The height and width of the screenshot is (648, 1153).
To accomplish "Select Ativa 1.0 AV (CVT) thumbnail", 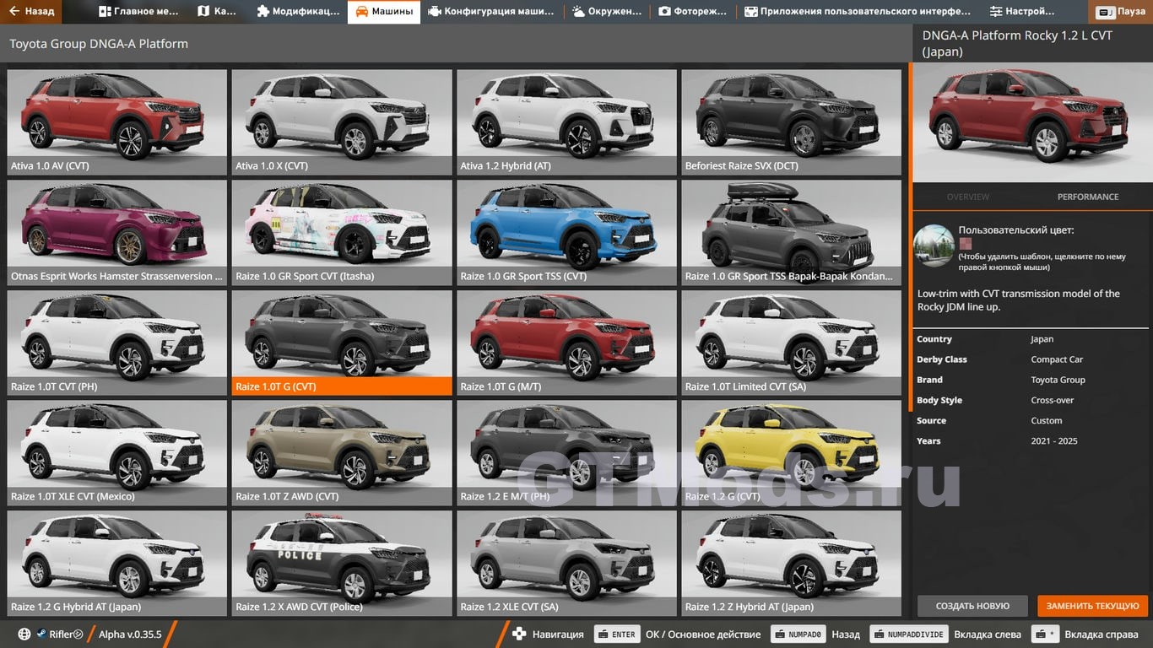I will click(x=117, y=121).
